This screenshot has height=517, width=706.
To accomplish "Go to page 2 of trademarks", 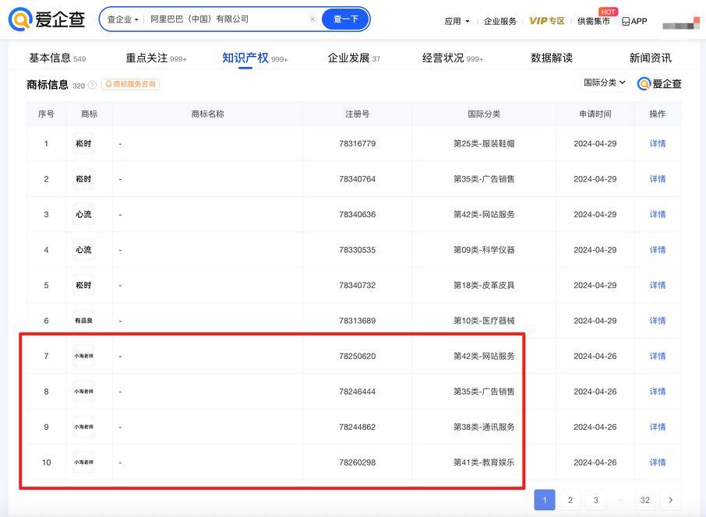I will [570, 500].
